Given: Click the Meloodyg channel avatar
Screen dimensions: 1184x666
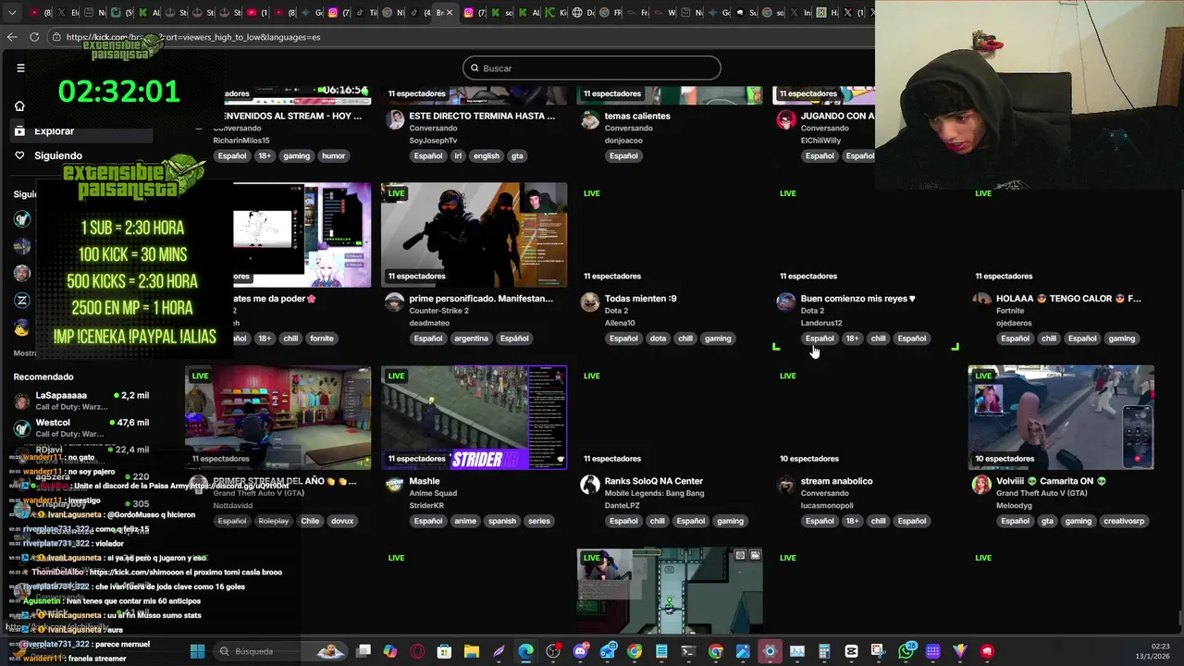Looking at the screenshot, I should pyautogui.click(x=981, y=484).
